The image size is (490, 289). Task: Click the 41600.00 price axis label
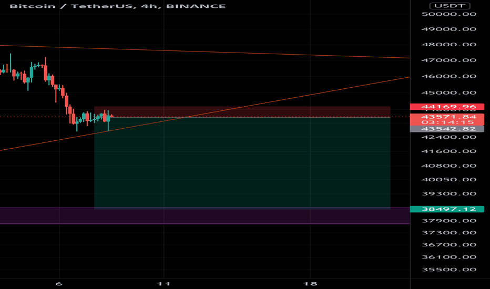coord(449,151)
